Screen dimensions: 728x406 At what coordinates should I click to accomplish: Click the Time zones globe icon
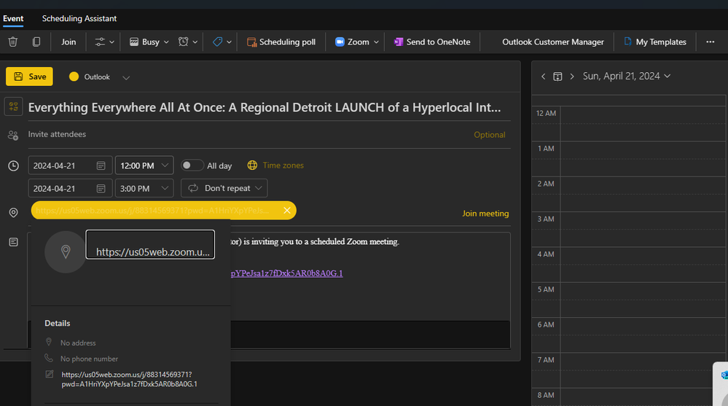[x=252, y=165]
